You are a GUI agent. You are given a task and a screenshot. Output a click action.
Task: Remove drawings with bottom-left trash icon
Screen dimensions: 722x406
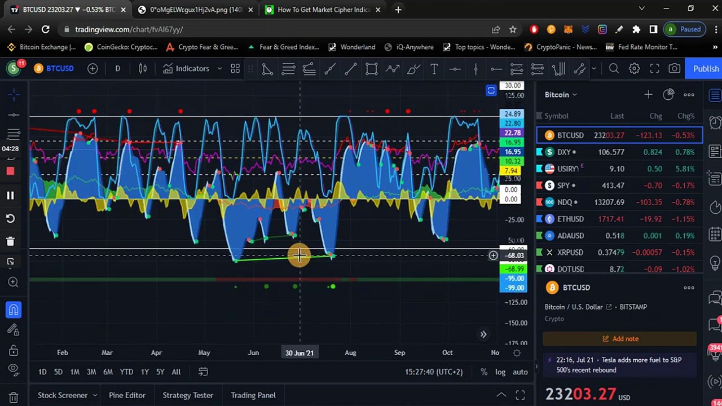tap(14, 398)
